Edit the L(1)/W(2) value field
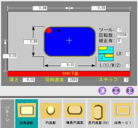 point(127,65)
